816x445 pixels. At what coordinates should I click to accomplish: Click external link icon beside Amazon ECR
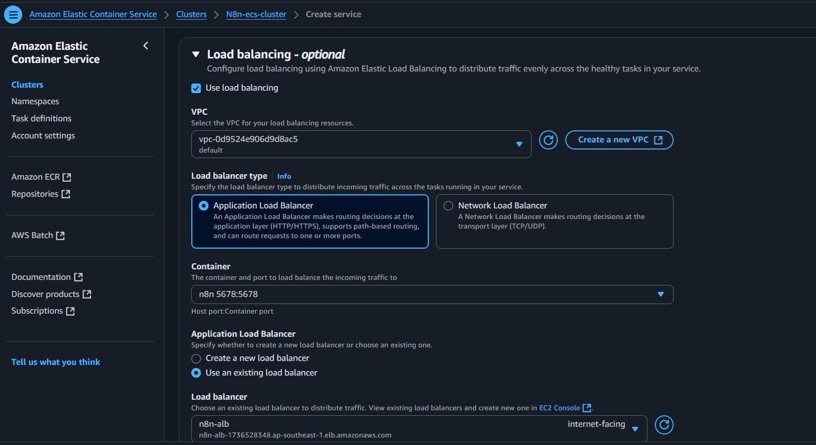(x=67, y=177)
